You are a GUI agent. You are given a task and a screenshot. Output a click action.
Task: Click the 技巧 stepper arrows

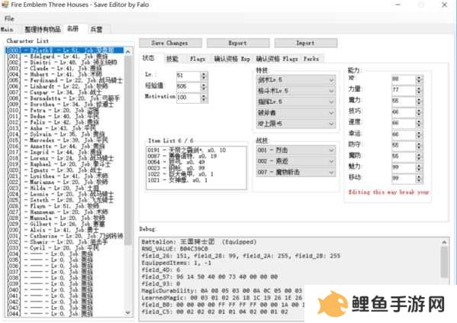coord(419,112)
